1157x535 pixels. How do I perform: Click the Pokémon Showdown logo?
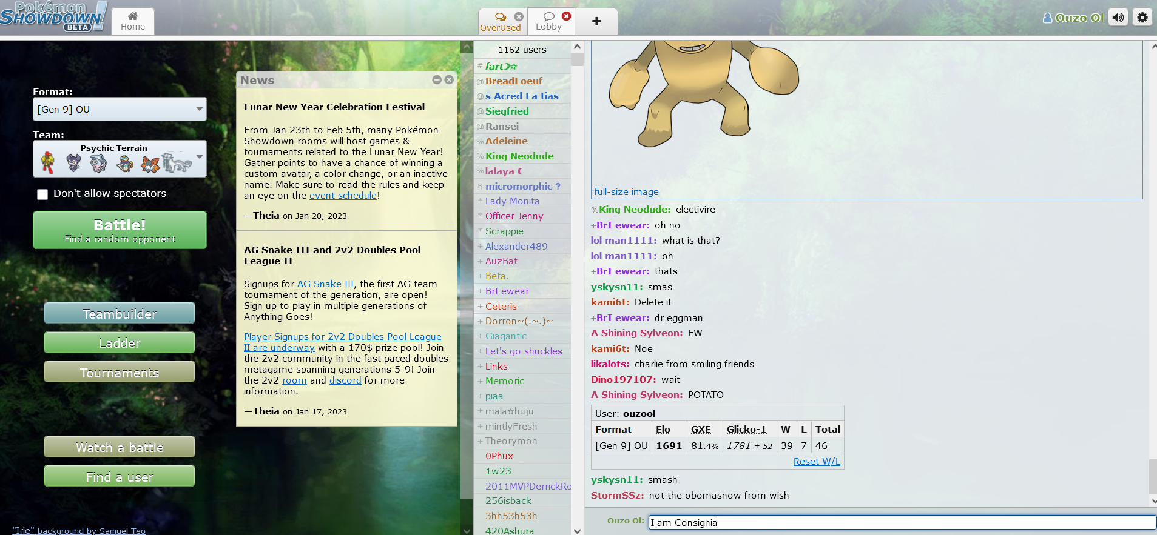point(53,16)
